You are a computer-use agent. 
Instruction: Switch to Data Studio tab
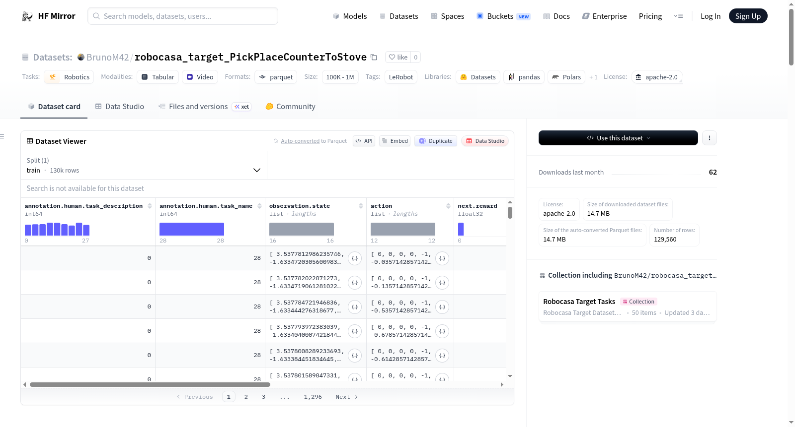[120, 107]
